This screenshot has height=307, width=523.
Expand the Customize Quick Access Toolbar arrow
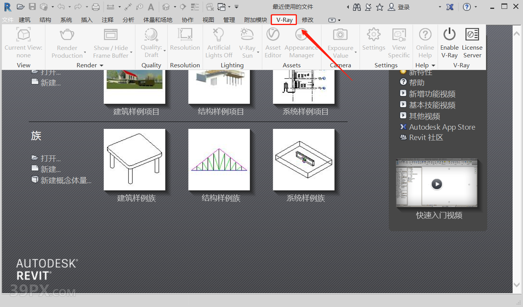click(x=237, y=7)
